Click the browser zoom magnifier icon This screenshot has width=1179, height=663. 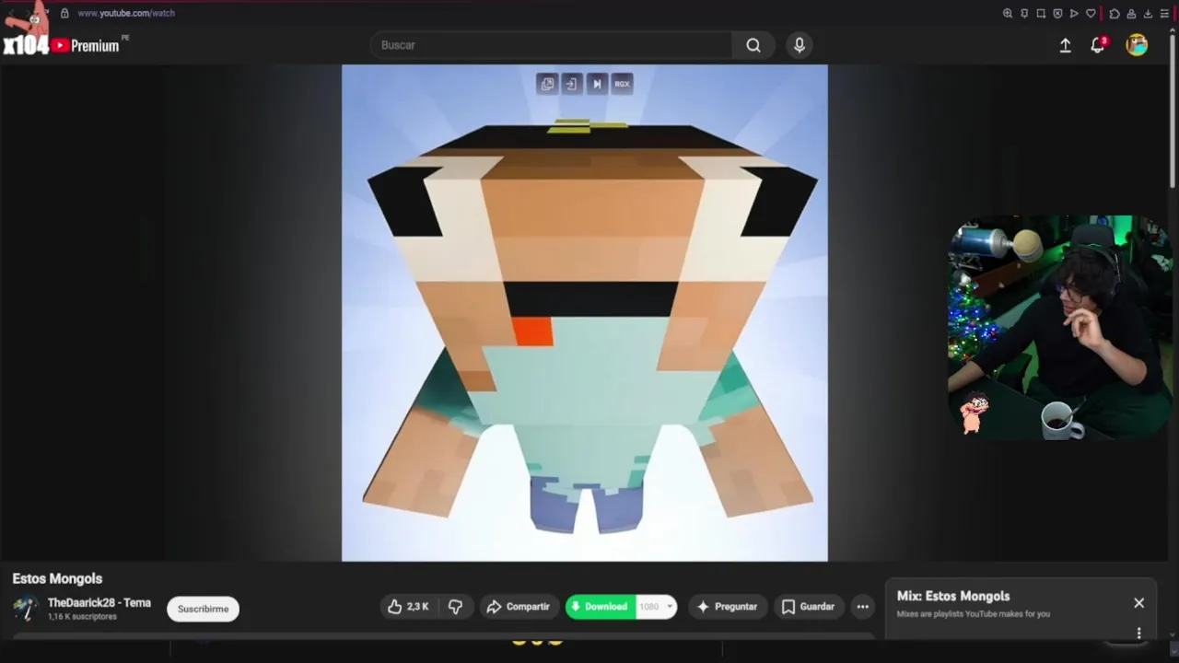(1008, 14)
